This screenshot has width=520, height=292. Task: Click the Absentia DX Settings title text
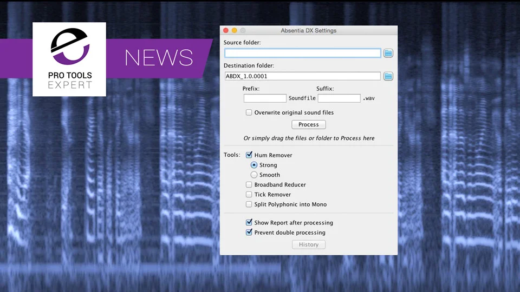pos(308,30)
